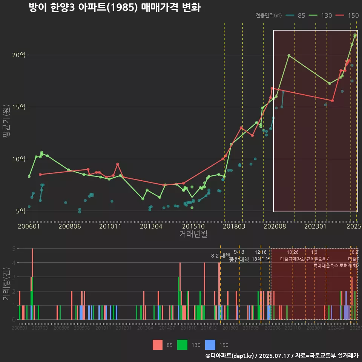This screenshot has height=362, width=362.
Task: Click '201407' on the volume chart x-axis
Action: 167,328
